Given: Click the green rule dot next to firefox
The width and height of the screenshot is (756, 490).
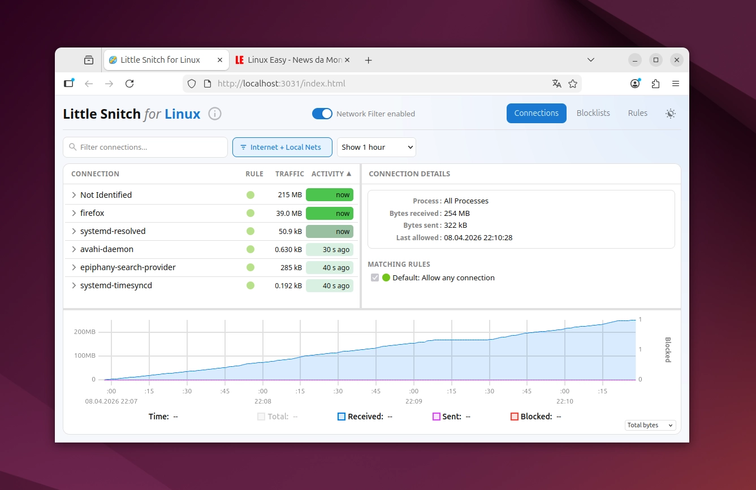Looking at the screenshot, I should (250, 213).
